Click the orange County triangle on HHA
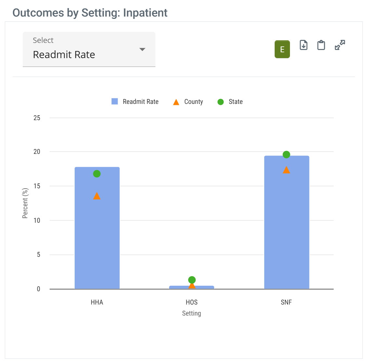The width and height of the screenshot is (366, 362). pyautogui.click(x=97, y=196)
